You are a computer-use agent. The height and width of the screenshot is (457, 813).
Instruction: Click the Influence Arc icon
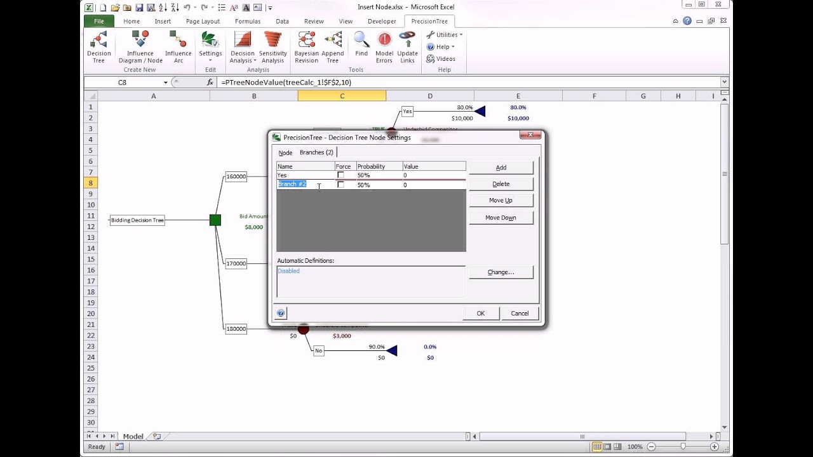pos(178,48)
